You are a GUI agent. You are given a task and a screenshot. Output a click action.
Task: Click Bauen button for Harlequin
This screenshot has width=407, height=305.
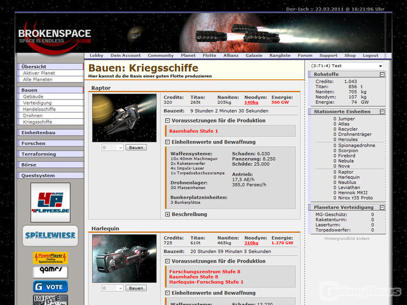pos(136,288)
